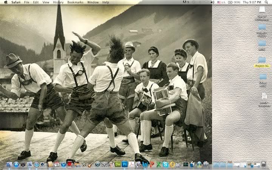Launch Microsoft PowerPoint P icon
The image size is (272, 170).
pos(152,164)
